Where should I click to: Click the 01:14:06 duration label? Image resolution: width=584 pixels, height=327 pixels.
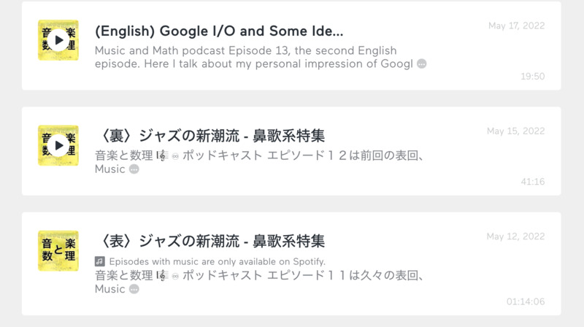pyautogui.click(x=526, y=301)
